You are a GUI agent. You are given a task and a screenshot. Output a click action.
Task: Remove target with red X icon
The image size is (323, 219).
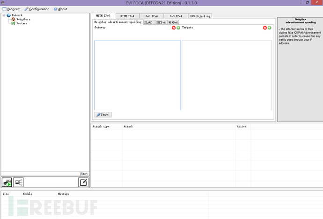click(265, 28)
